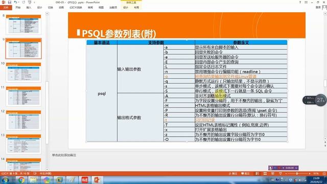This screenshot has width=327, height=184.
Task: Click the zoom out minus button
Action: tap(286, 173)
